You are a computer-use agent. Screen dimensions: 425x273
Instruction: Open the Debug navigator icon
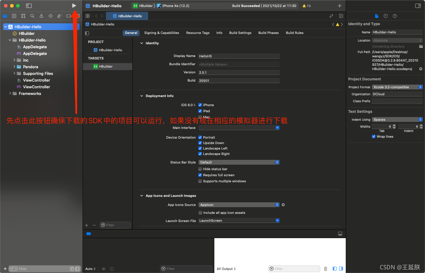59,16
